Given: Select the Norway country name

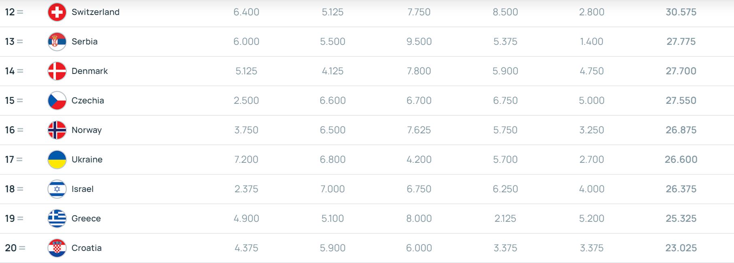Looking at the screenshot, I should (87, 130).
